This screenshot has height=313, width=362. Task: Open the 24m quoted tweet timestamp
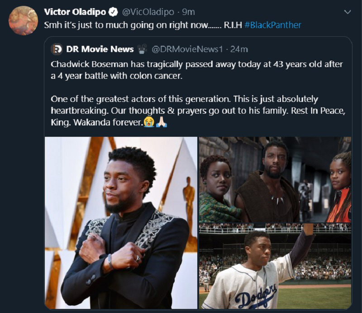pyautogui.click(x=239, y=49)
